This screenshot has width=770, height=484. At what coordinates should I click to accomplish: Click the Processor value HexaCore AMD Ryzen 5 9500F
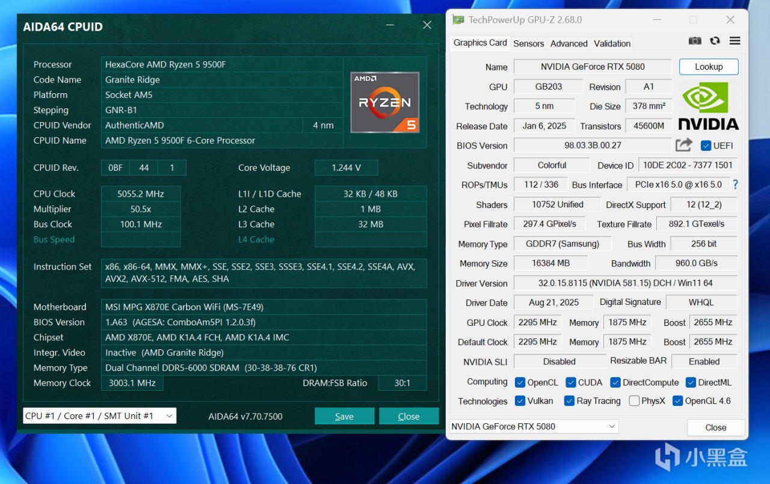(x=222, y=64)
